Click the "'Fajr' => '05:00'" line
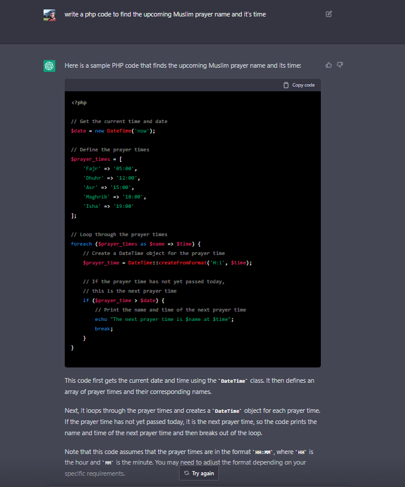The image size is (405, 487). point(110,168)
